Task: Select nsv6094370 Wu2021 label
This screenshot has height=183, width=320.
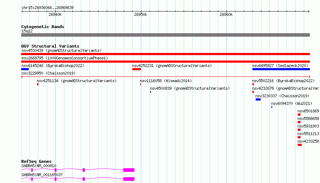Action: [292, 103]
